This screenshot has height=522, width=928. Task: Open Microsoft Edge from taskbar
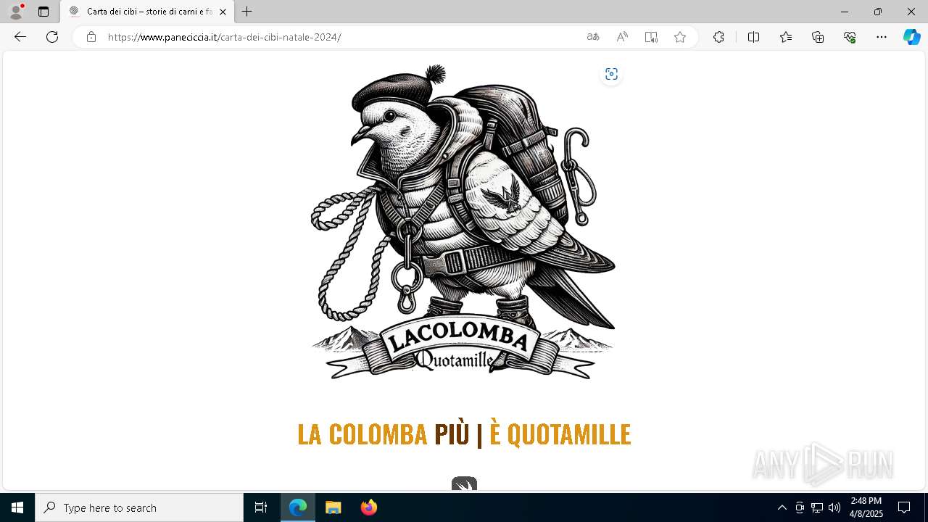pos(298,507)
